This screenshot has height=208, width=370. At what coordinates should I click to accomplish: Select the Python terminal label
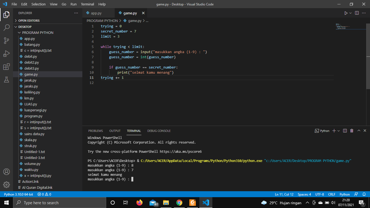click(322, 131)
